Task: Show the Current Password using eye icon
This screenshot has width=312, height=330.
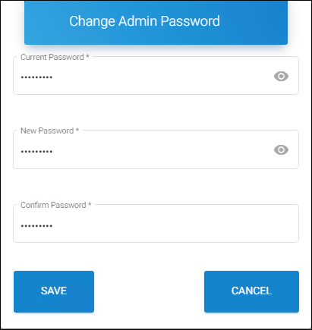Action: [x=281, y=76]
